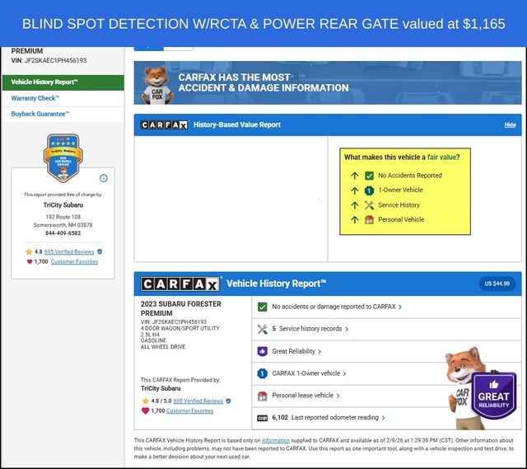Open the Buyback Guarantee sidebar item
The image size is (527, 469).
point(40,114)
